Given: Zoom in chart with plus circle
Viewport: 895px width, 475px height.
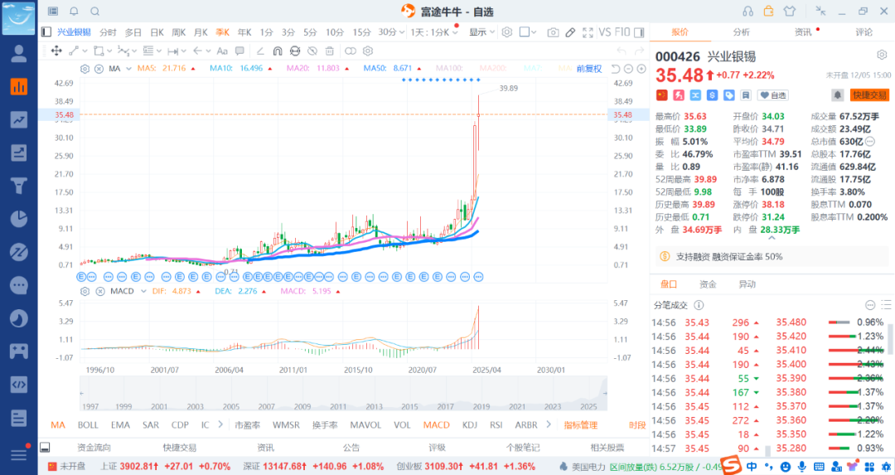Looking at the screenshot, I should coord(641,69).
